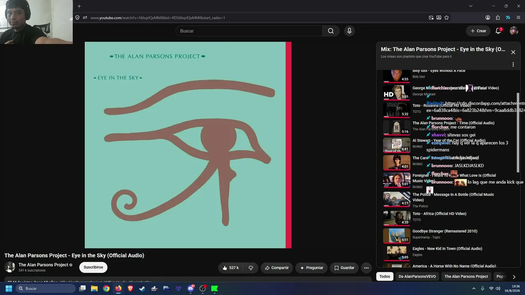
Task: Expand the list-all-tabs dropdown arrow
Action: pyautogui.click(x=471, y=6)
